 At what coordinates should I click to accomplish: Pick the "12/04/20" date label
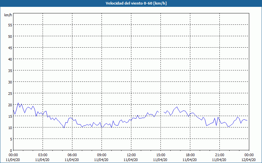(249, 160)
